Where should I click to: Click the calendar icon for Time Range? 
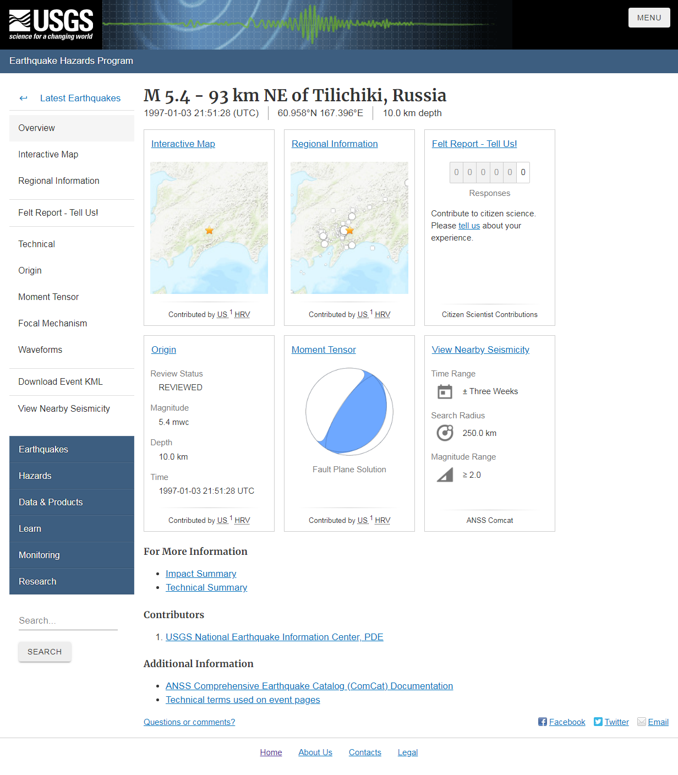coord(445,391)
